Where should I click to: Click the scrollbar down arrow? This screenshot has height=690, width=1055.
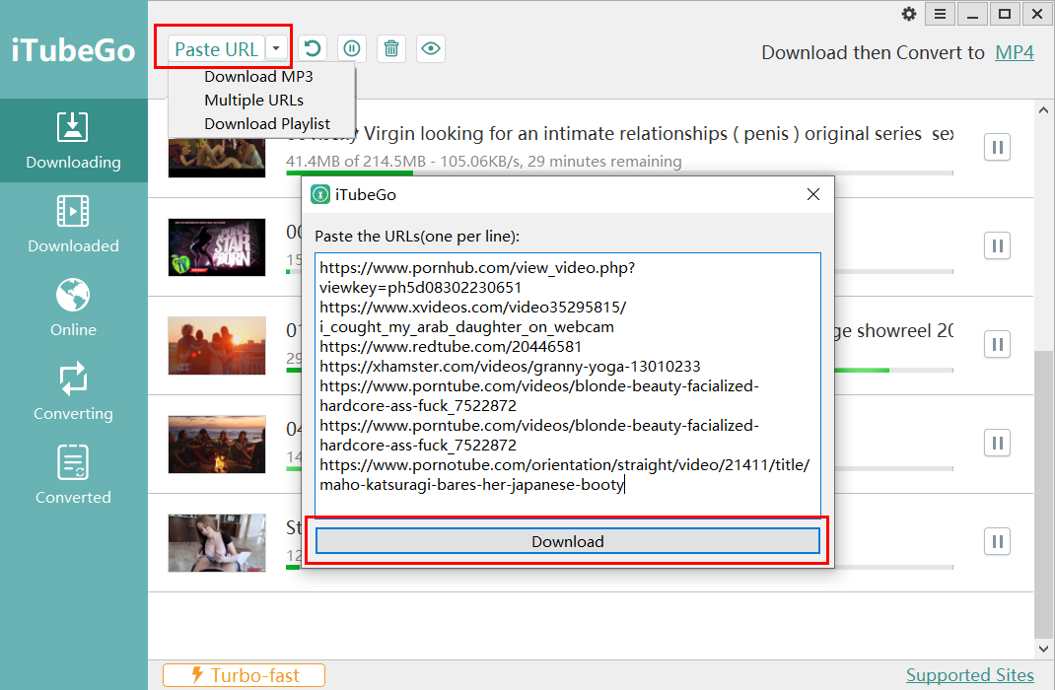click(x=1043, y=649)
